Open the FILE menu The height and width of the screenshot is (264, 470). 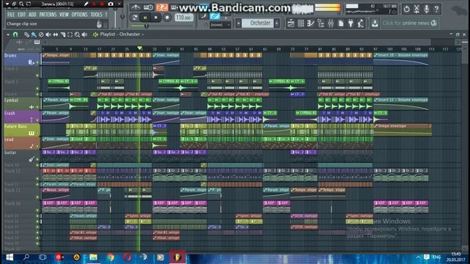[x=11, y=15]
